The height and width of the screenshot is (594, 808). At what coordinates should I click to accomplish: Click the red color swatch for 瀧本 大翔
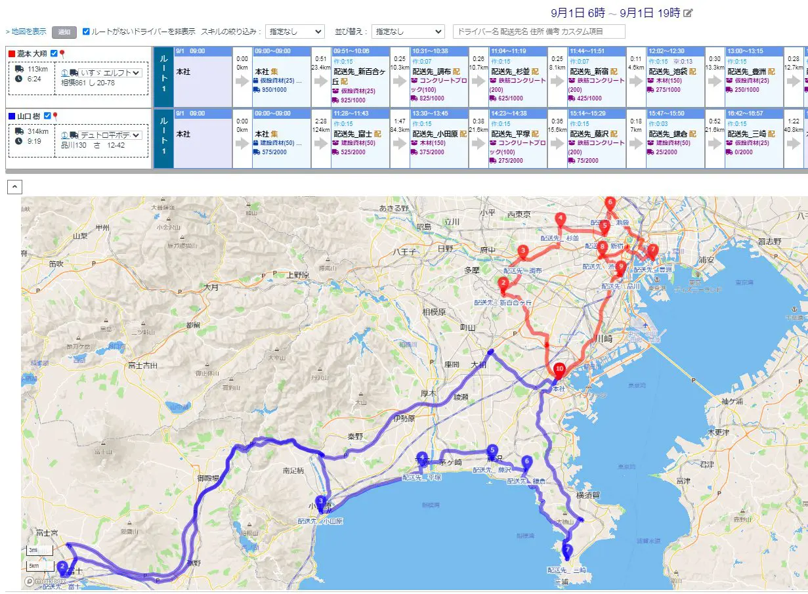(x=12, y=54)
